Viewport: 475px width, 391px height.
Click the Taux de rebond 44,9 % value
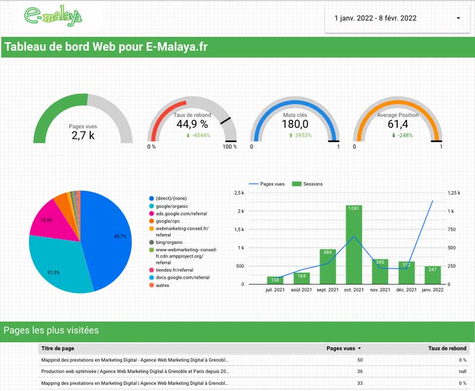[x=192, y=124]
